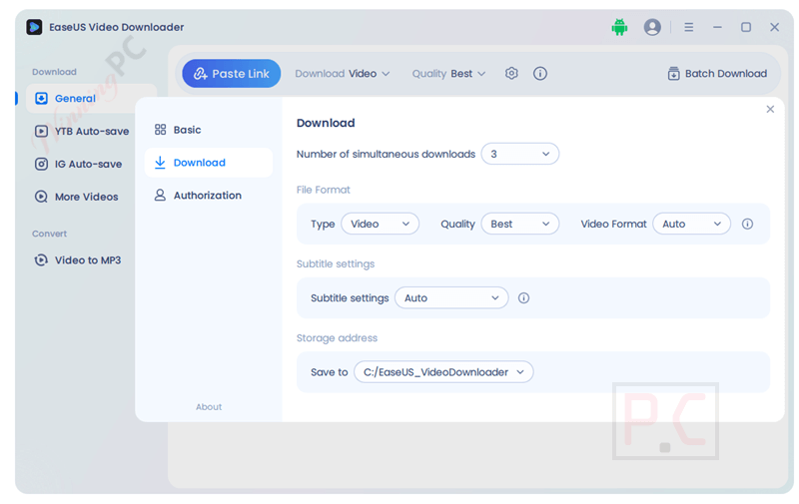This screenshot has width=799, height=504.
Task: Switch to the Basic settings tab
Action: coord(209,130)
